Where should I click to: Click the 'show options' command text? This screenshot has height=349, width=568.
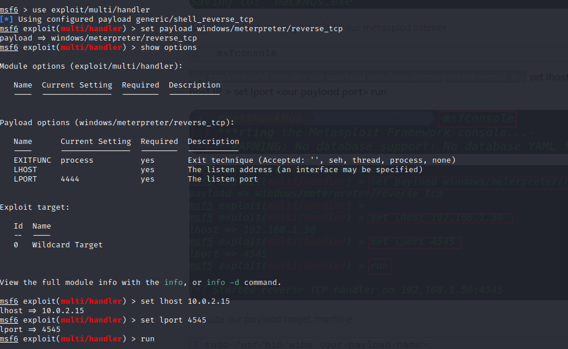coord(168,48)
